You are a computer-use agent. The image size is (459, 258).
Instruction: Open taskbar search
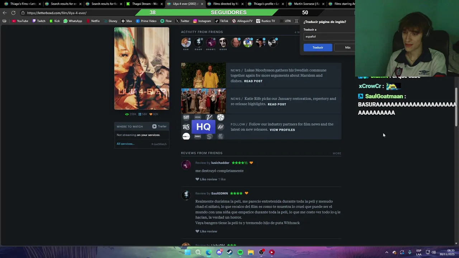point(198,252)
